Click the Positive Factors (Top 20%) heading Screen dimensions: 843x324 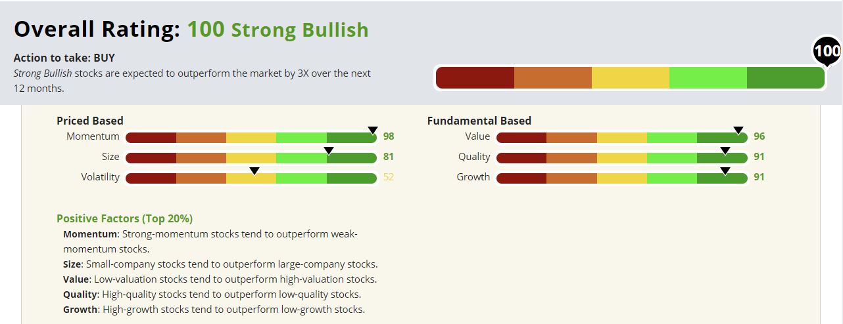pos(124,218)
